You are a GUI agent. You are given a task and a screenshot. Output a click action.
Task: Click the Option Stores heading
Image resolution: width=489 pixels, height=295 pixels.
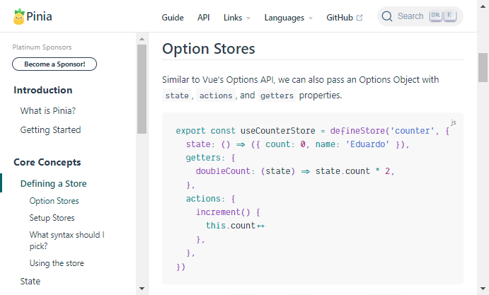209,49
